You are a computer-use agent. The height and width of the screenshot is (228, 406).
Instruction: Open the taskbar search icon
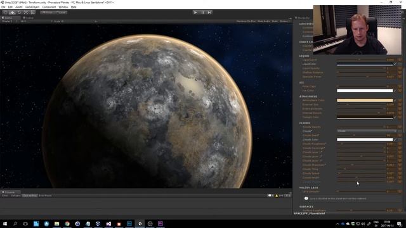pos(15,224)
